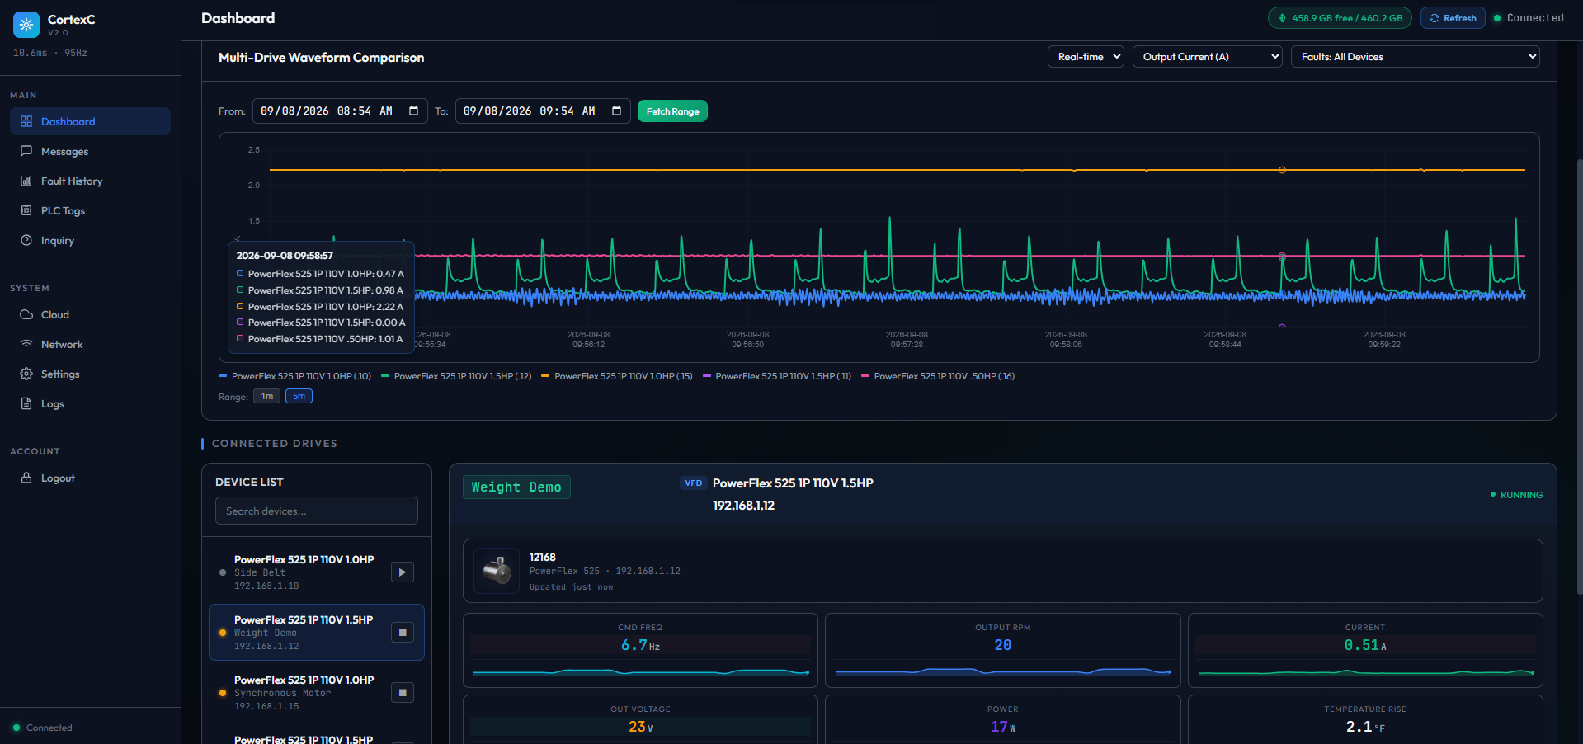Click the orange data point marker on chart
This screenshot has height=744, width=1583.
click(x=1282, y=170)
